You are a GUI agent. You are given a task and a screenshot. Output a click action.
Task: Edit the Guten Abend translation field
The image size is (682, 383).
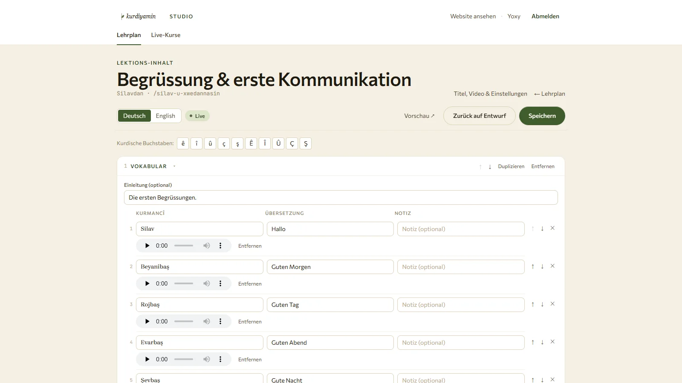coord(330,343)
